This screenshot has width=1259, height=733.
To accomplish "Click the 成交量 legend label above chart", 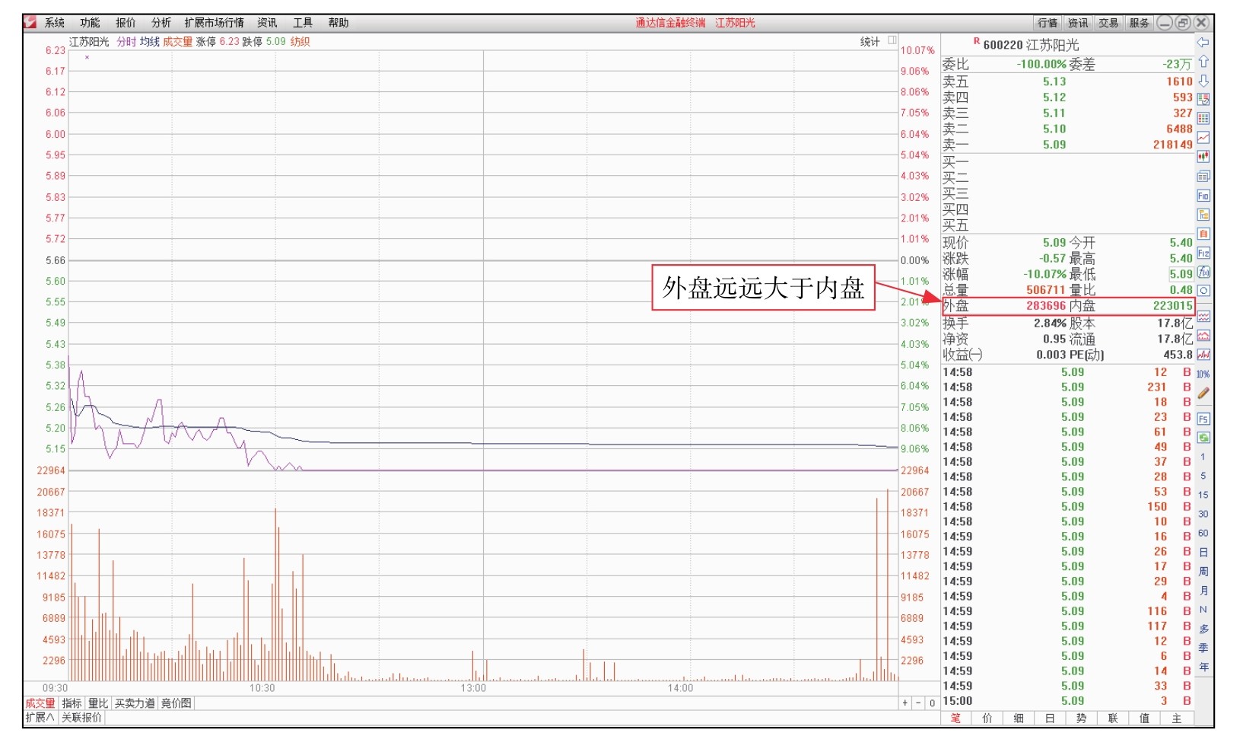I will coord(177,42).
